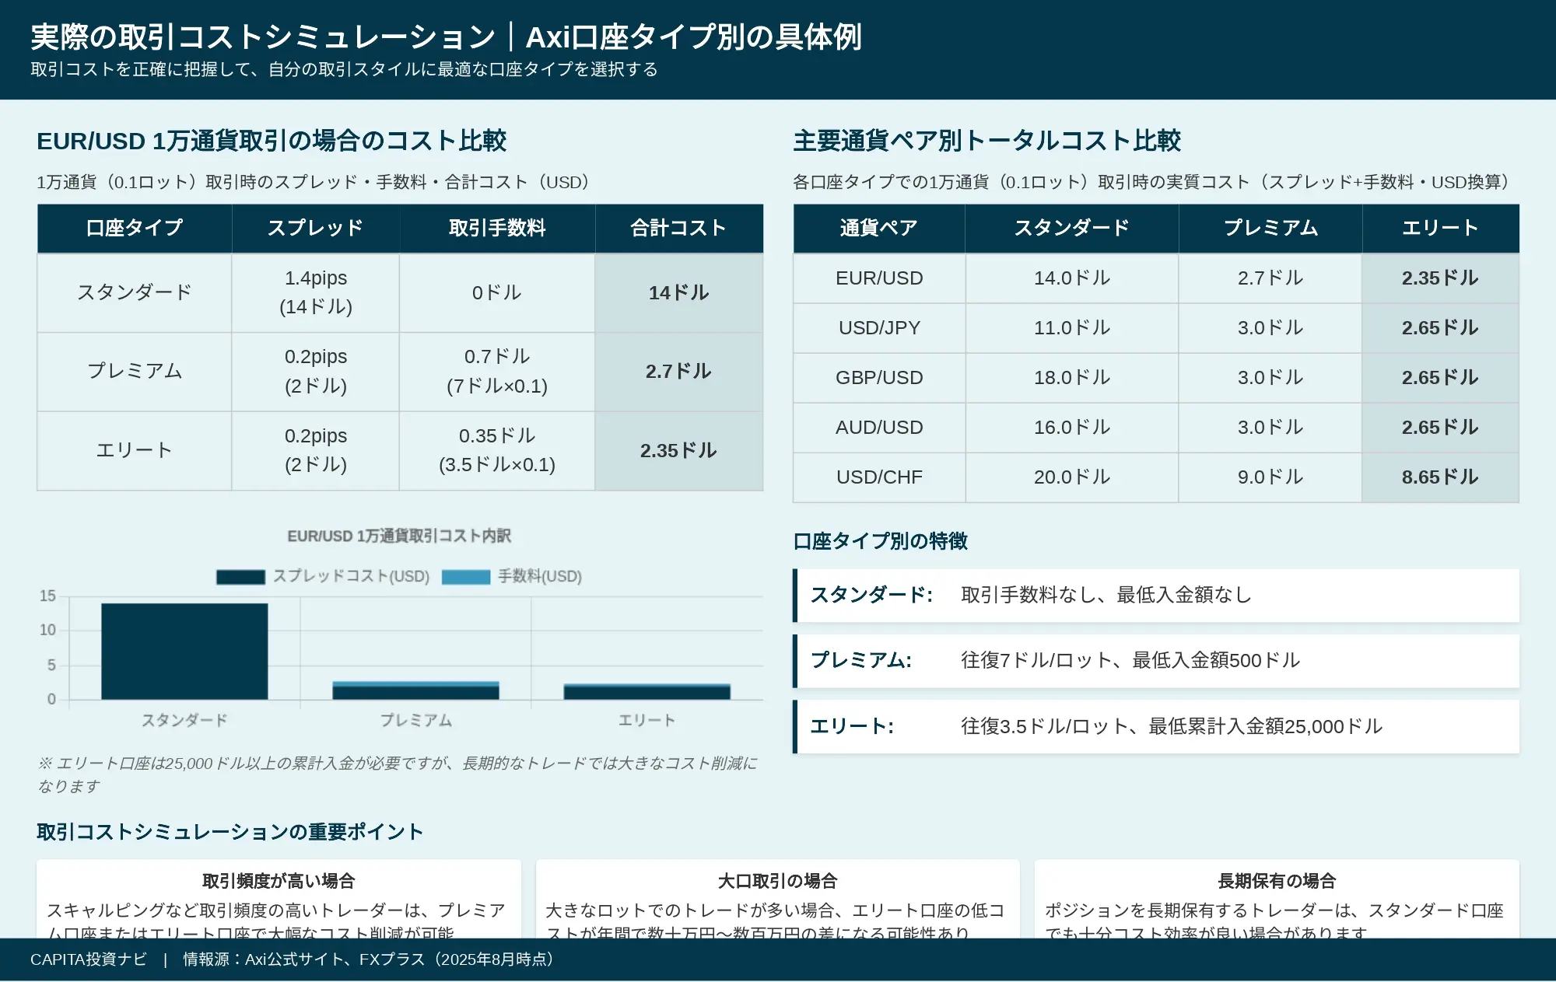Click the 2.35ドル total cost cell in the EUR/USD cost table

pyautogui.click(x=678, y=451)
